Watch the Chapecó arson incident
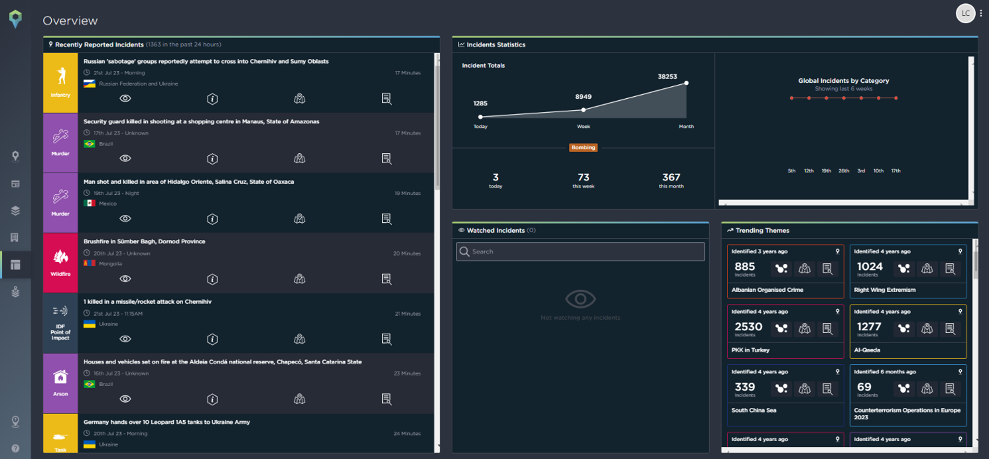The image size is (989, 459). click(125, 399)
